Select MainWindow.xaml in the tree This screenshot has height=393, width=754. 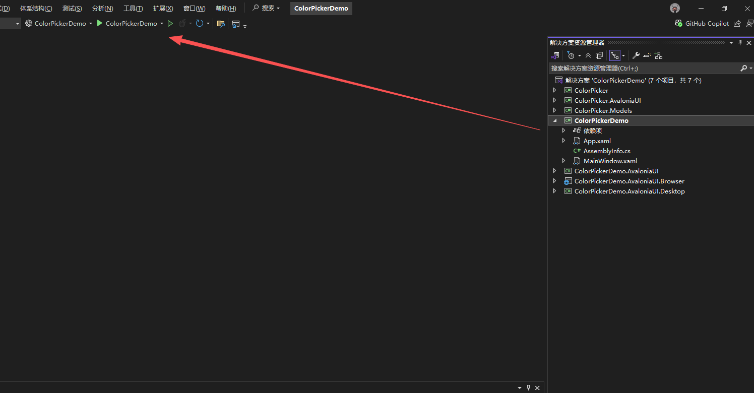click(610, 161)
